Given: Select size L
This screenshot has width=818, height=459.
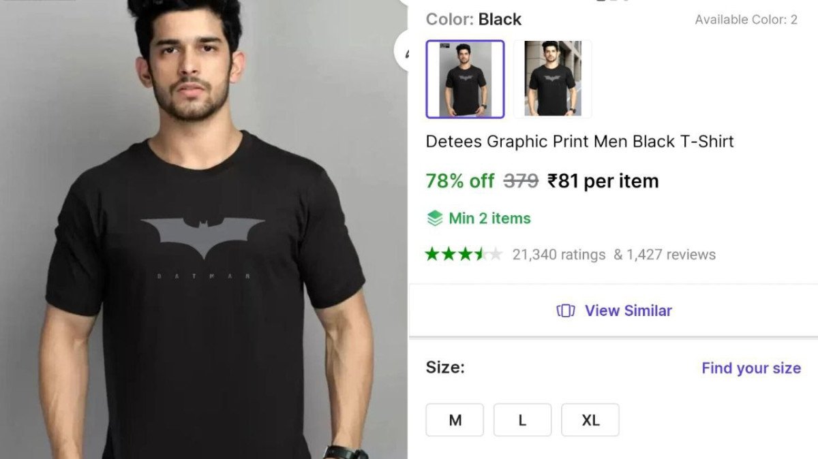Looking at the screenshot, I should point(522,420).
